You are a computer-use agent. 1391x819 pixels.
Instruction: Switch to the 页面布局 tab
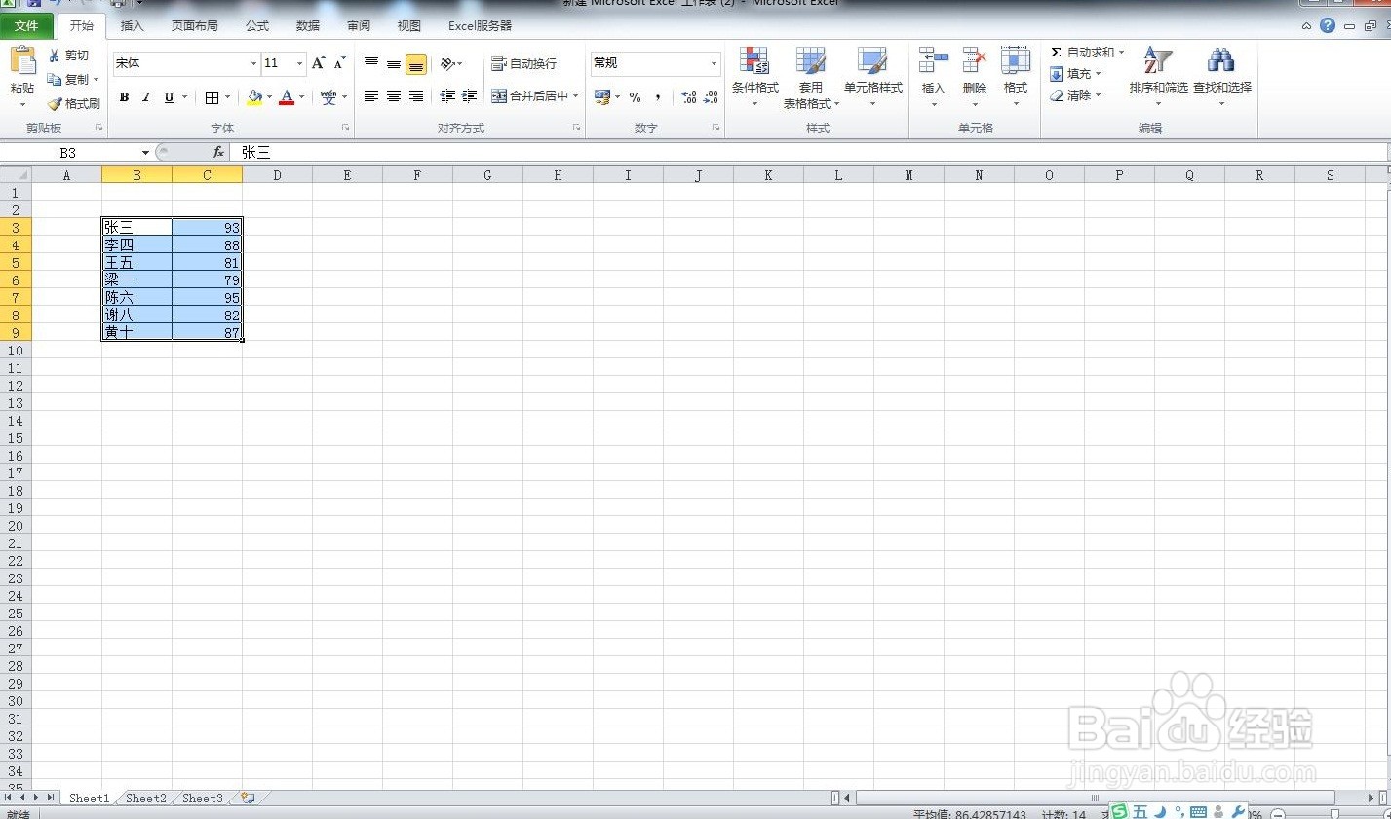(195, 26)
